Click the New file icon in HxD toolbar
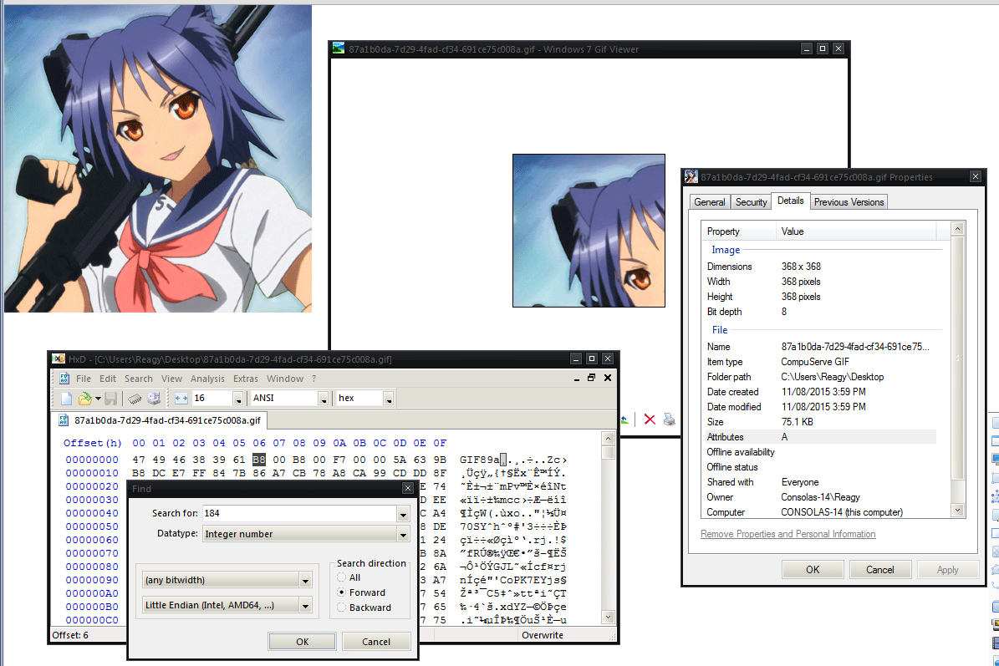 coord(66,399)
